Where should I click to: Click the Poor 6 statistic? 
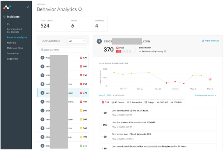74,24
